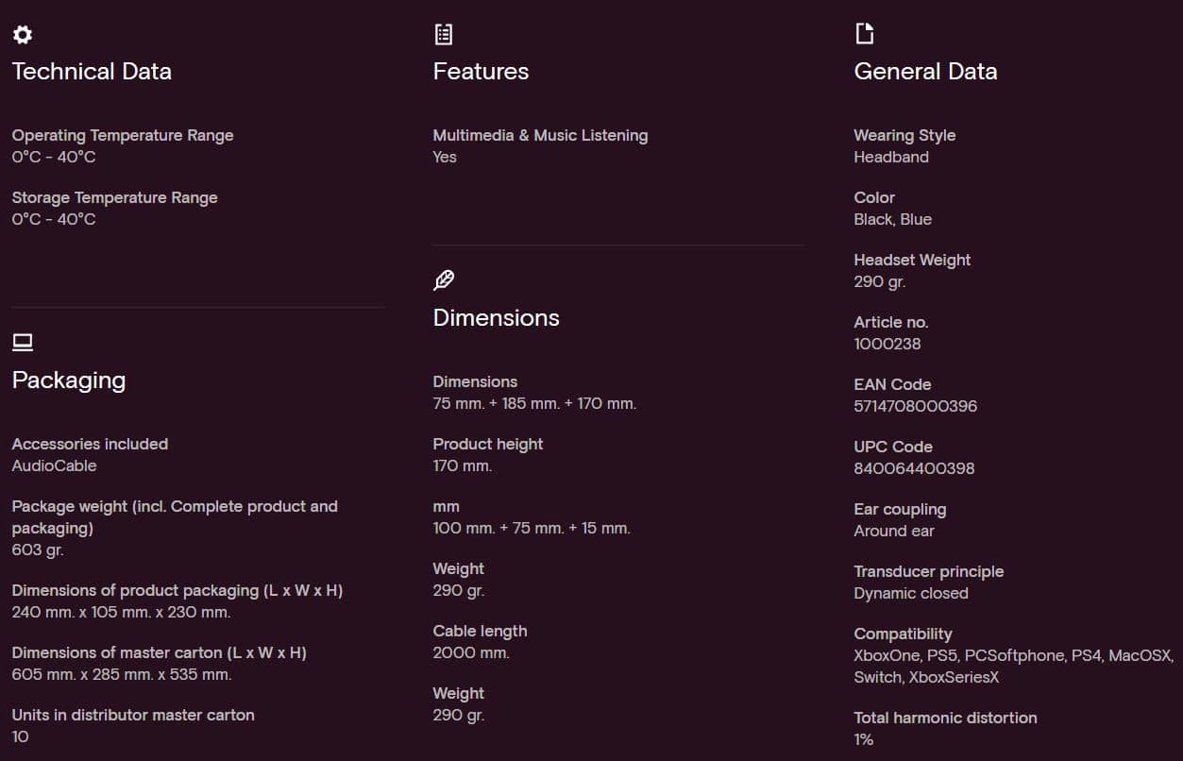Click the compatibility list starting with XboxOne
1183x761 pixels.
click(x=1014, y=667)
